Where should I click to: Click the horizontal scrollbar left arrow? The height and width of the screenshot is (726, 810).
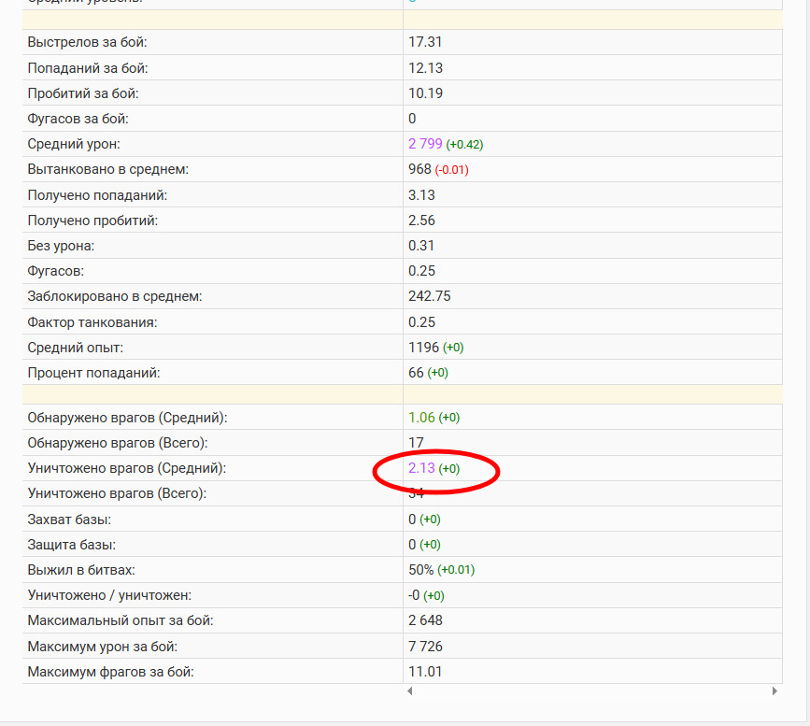point(408,691)
